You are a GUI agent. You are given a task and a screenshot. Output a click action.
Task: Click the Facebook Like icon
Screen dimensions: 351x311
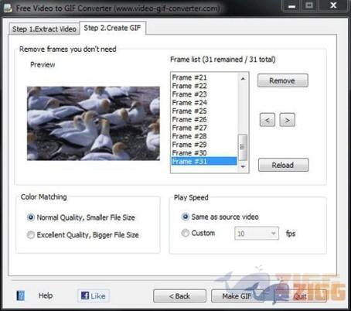(85, 296)
